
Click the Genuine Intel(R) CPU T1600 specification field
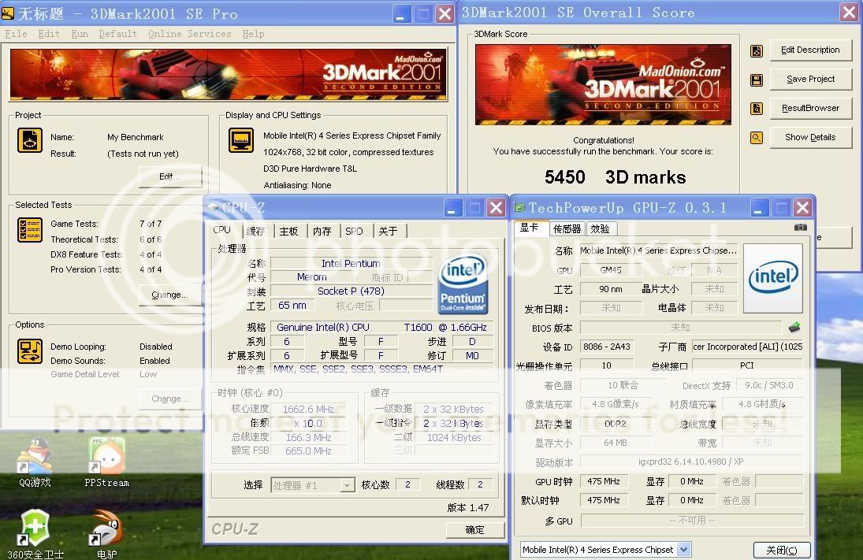tap(381, 328)
